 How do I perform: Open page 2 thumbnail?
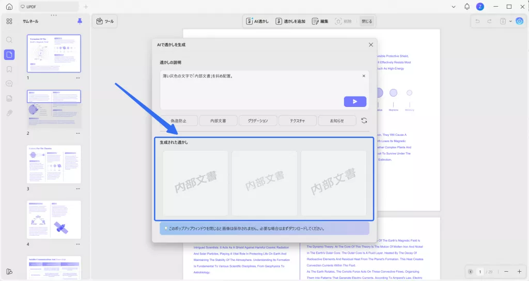[54, 109]
